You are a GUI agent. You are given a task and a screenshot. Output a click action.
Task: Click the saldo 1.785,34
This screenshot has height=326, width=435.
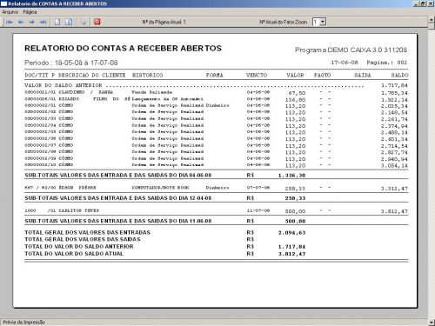click(394, 93)
